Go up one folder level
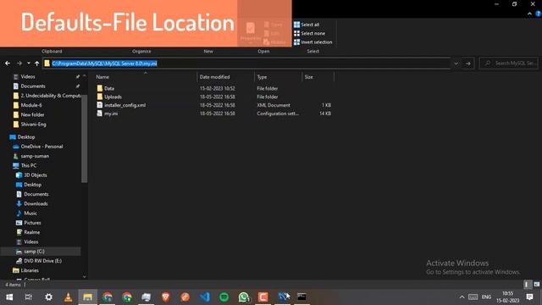542x305 pixels. click(x=37, y=64)
